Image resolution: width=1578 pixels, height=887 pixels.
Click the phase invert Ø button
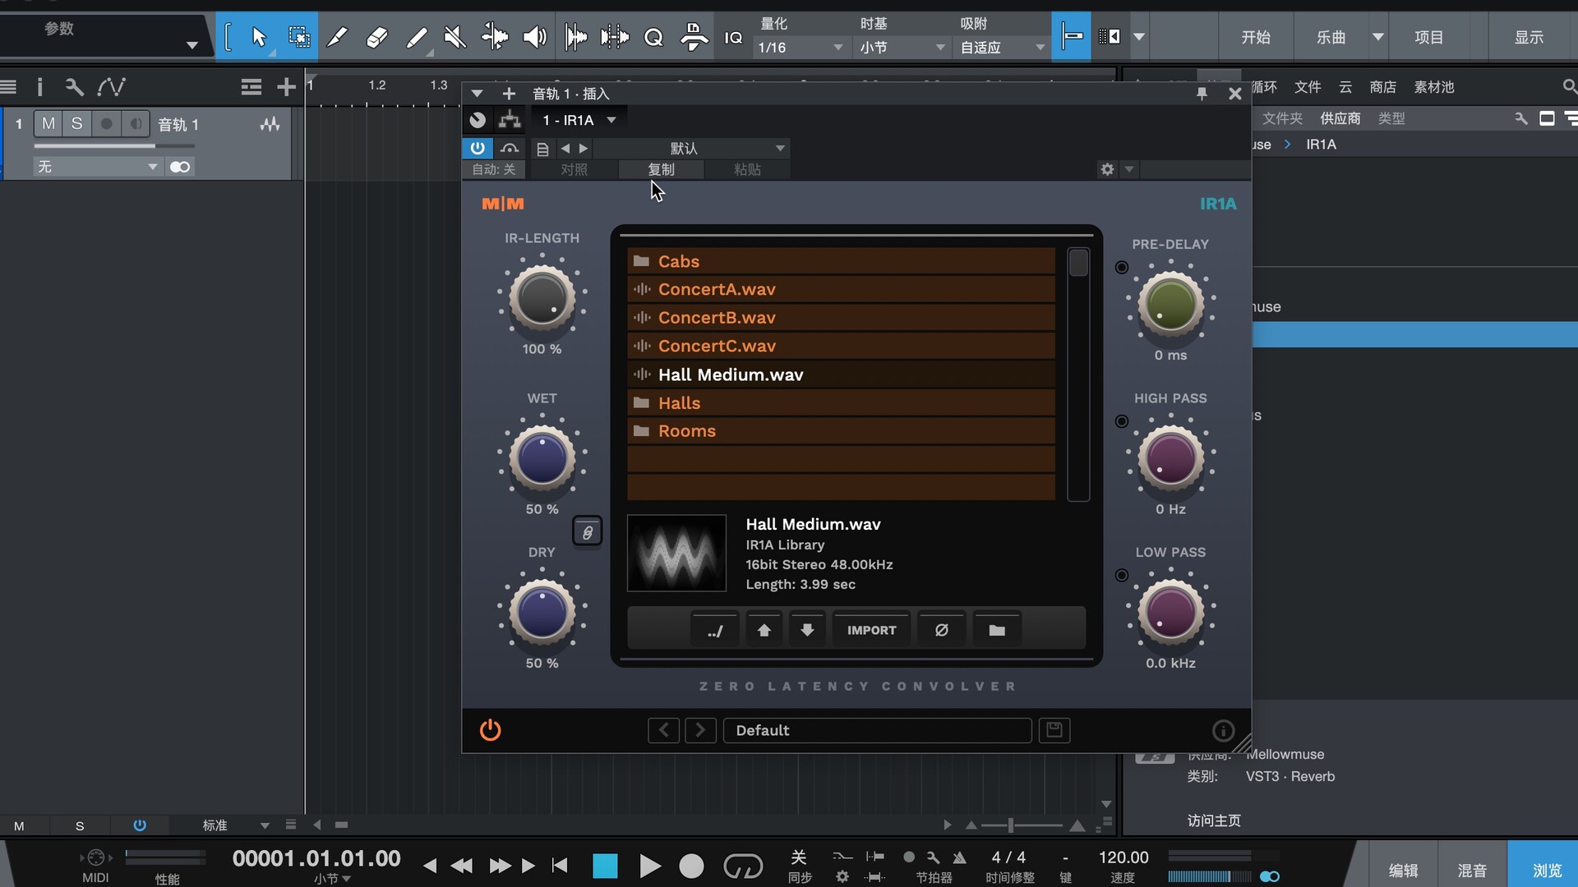[942, 630]
